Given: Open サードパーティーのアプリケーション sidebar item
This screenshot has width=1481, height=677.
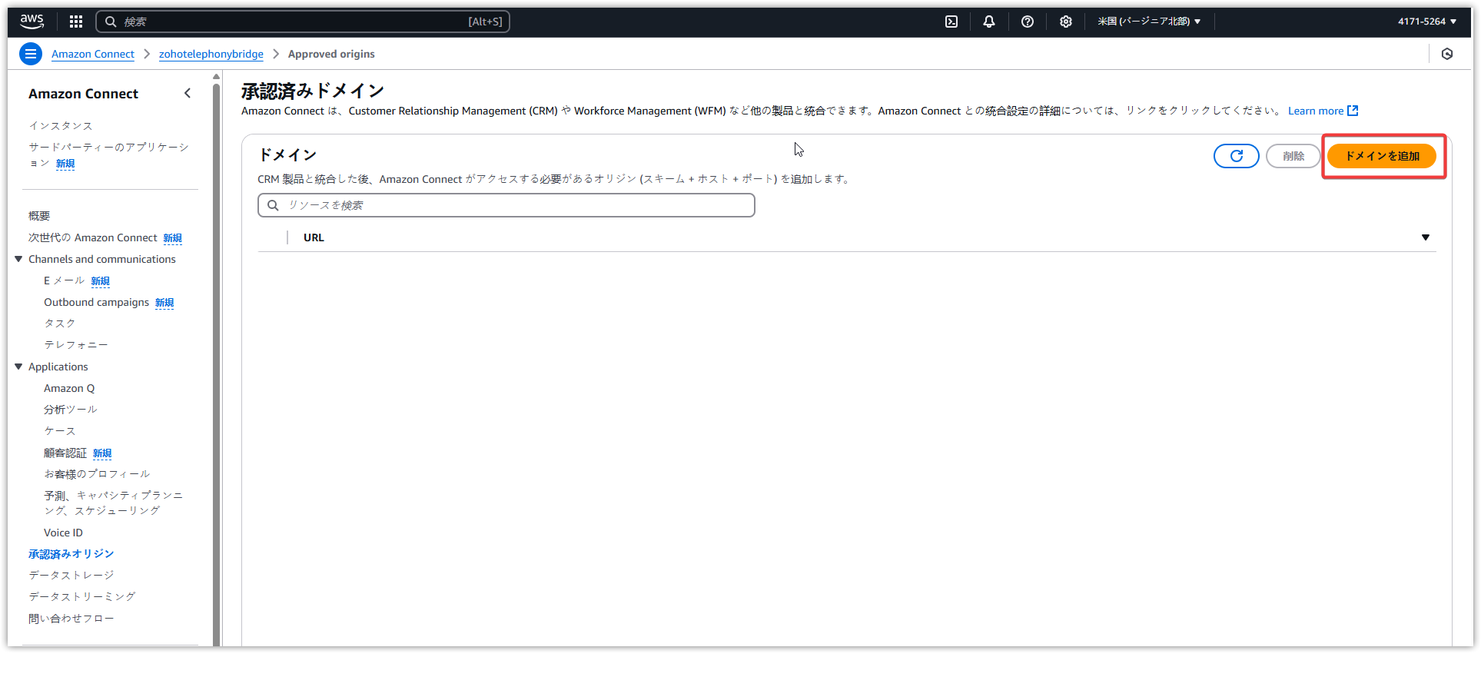Looking at the screenshot, I should tap(108, 154).
